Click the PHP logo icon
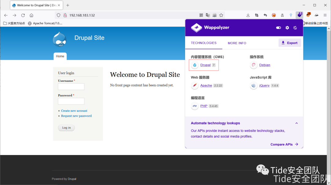331x185 pixels. 195,106
